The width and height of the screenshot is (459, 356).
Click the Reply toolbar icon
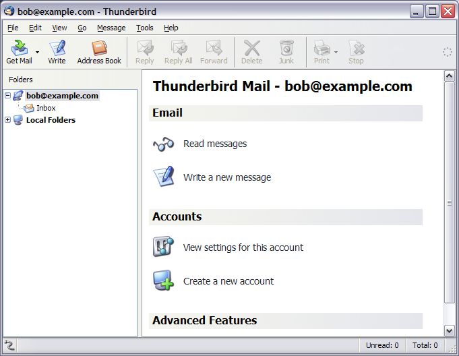(x=145, y=49)
